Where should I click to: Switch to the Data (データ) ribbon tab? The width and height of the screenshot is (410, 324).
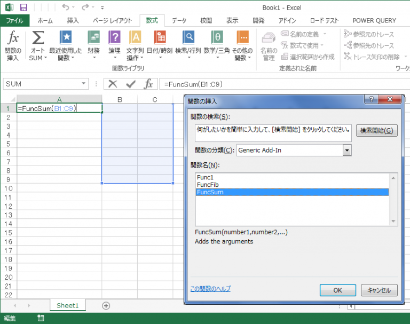[x=179, y=20]
